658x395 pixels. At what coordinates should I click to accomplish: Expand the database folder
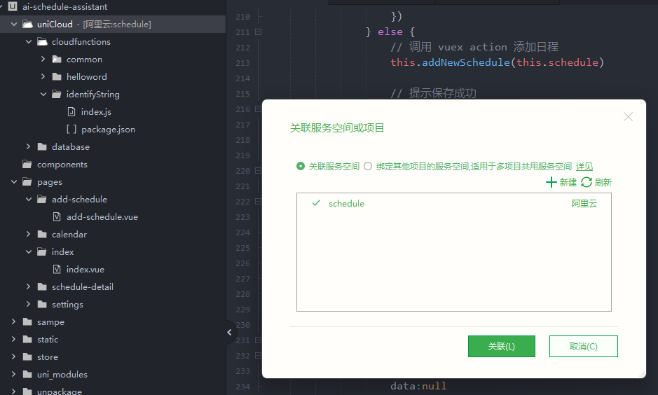click(28, 147)
